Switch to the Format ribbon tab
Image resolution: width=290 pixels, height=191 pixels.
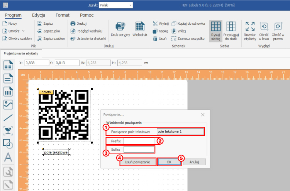click(63, 15)
